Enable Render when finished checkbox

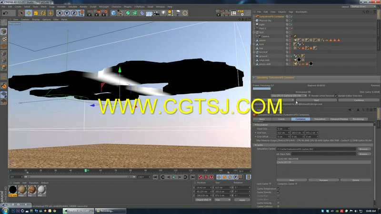(309, 96)
